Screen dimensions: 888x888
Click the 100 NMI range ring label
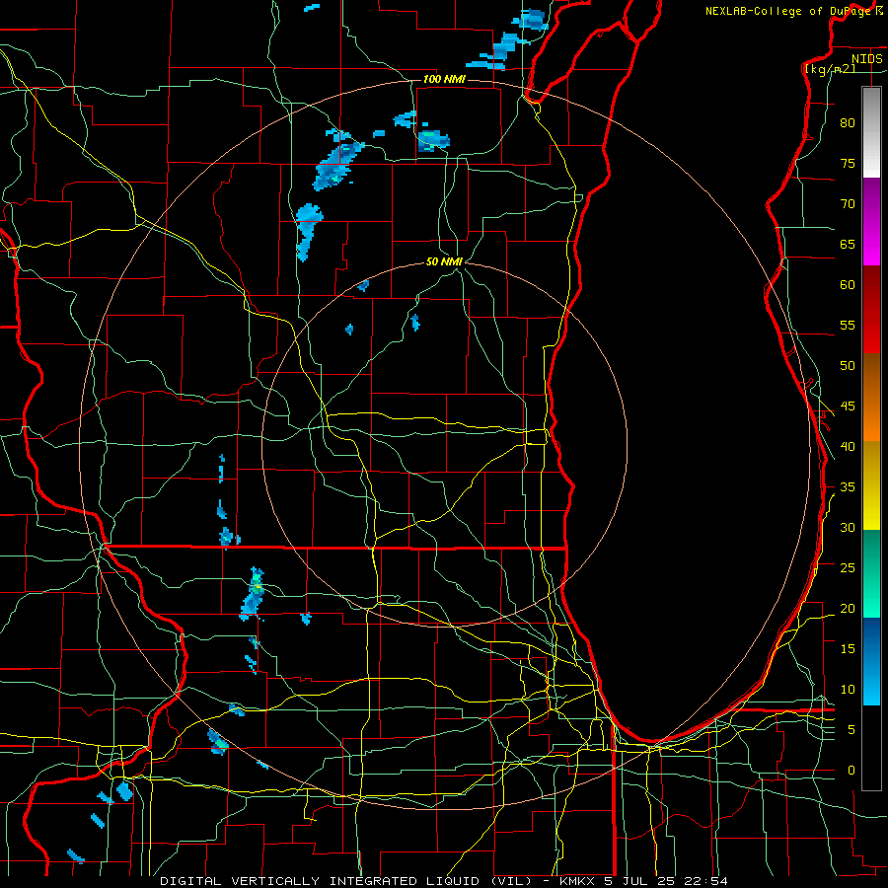point(444,79)
